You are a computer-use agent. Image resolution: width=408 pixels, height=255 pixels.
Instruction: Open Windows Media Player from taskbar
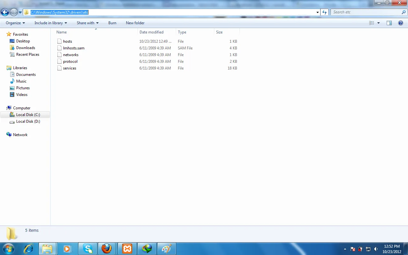(67, 249)
